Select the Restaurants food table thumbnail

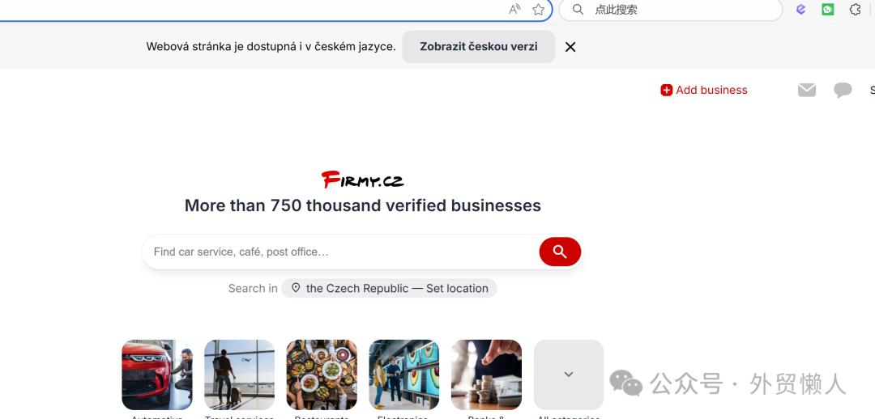click(x=322, y=375)
